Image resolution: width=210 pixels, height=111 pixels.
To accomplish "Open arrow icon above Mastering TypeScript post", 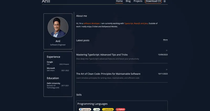I will click(x=166, y=50).
